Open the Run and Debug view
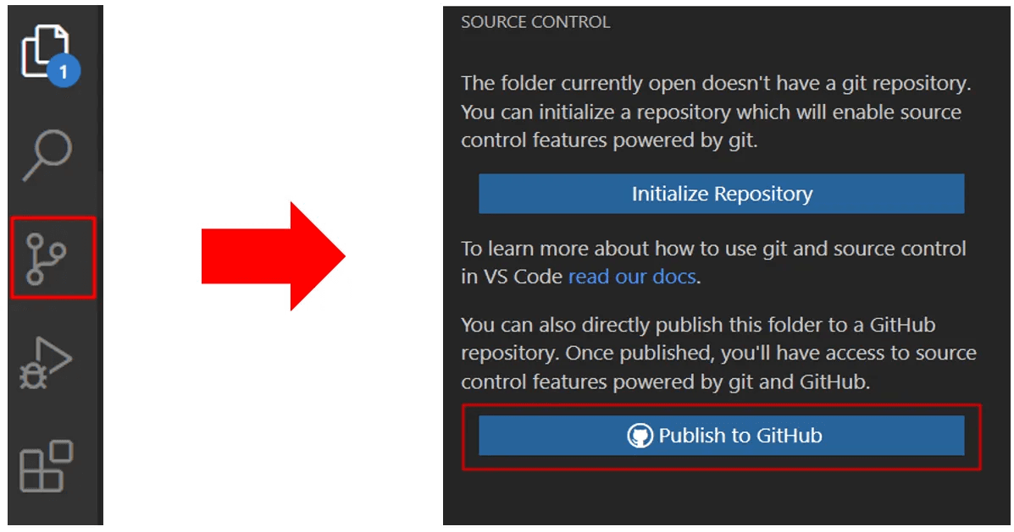 tap(47, 364)
